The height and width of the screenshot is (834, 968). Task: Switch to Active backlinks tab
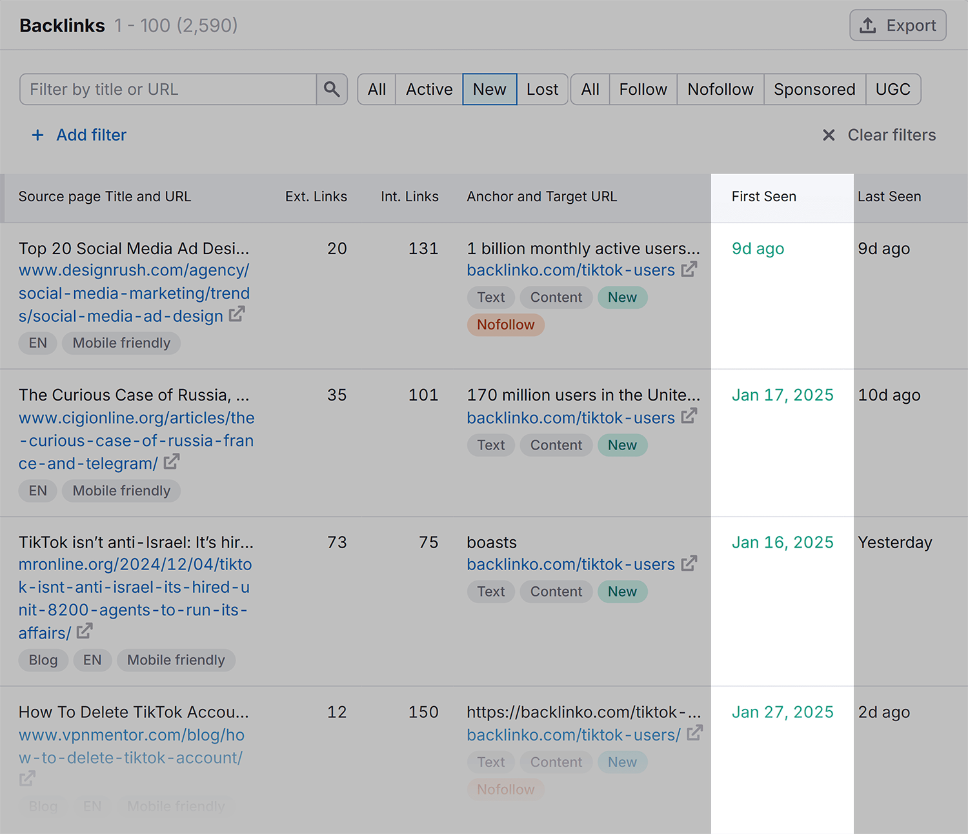pyautogui.click(x=429, y=89)
